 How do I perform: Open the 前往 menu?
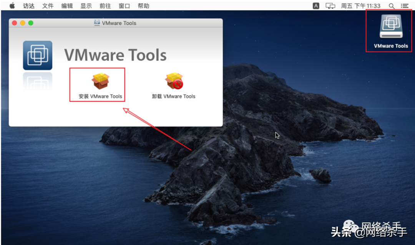pyautogui.click(x=105, y=6)
